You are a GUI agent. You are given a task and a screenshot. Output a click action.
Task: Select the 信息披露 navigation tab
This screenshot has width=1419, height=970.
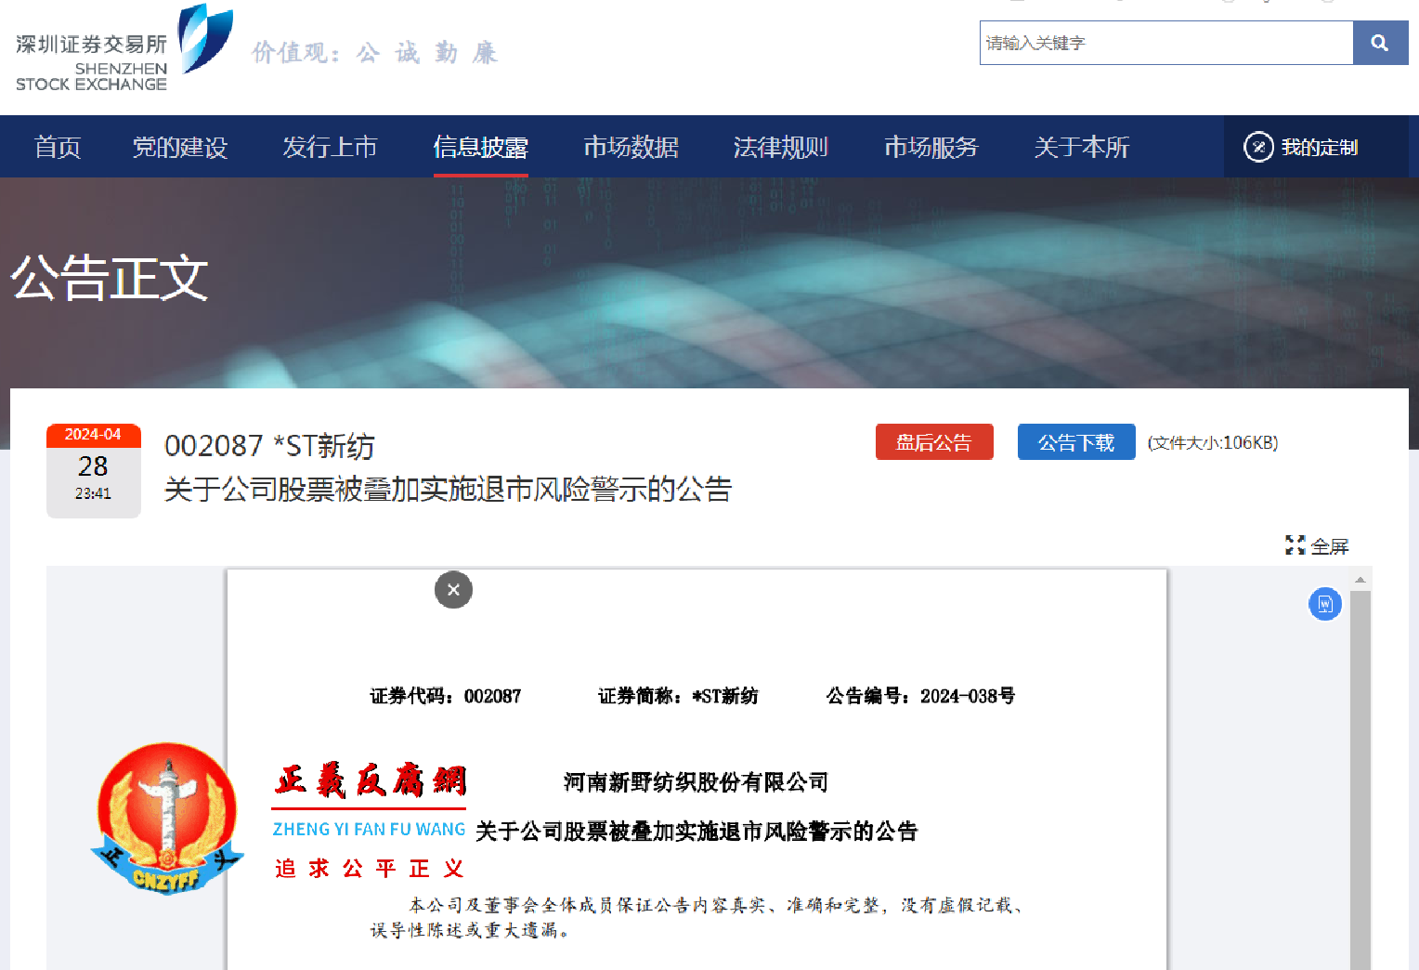480,147
